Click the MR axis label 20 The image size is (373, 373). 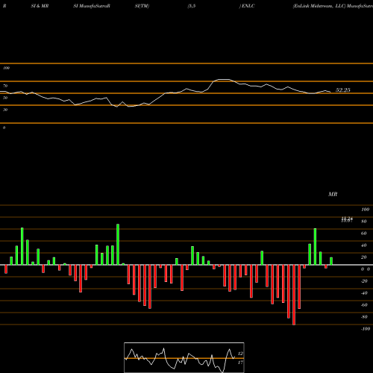click(364, 257)
